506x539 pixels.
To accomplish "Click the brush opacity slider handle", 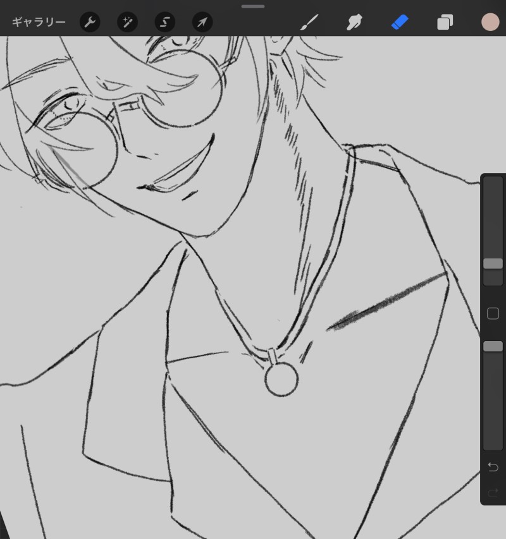I will [493, 346].
